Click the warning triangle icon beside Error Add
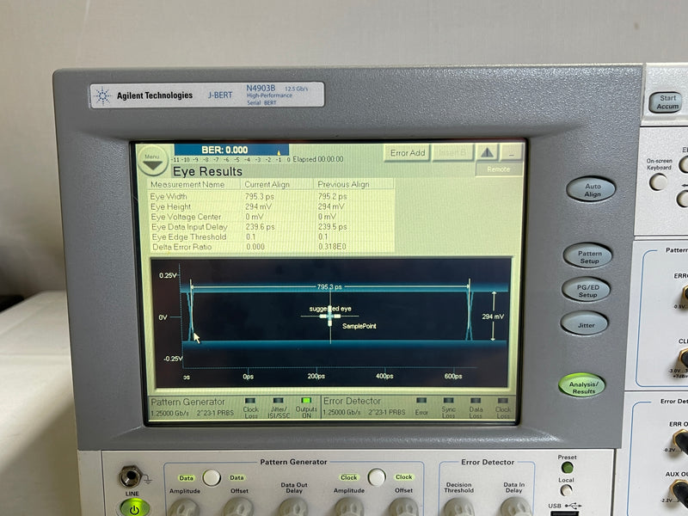Screen dimensions: 688x516 [x=488, y=152]
